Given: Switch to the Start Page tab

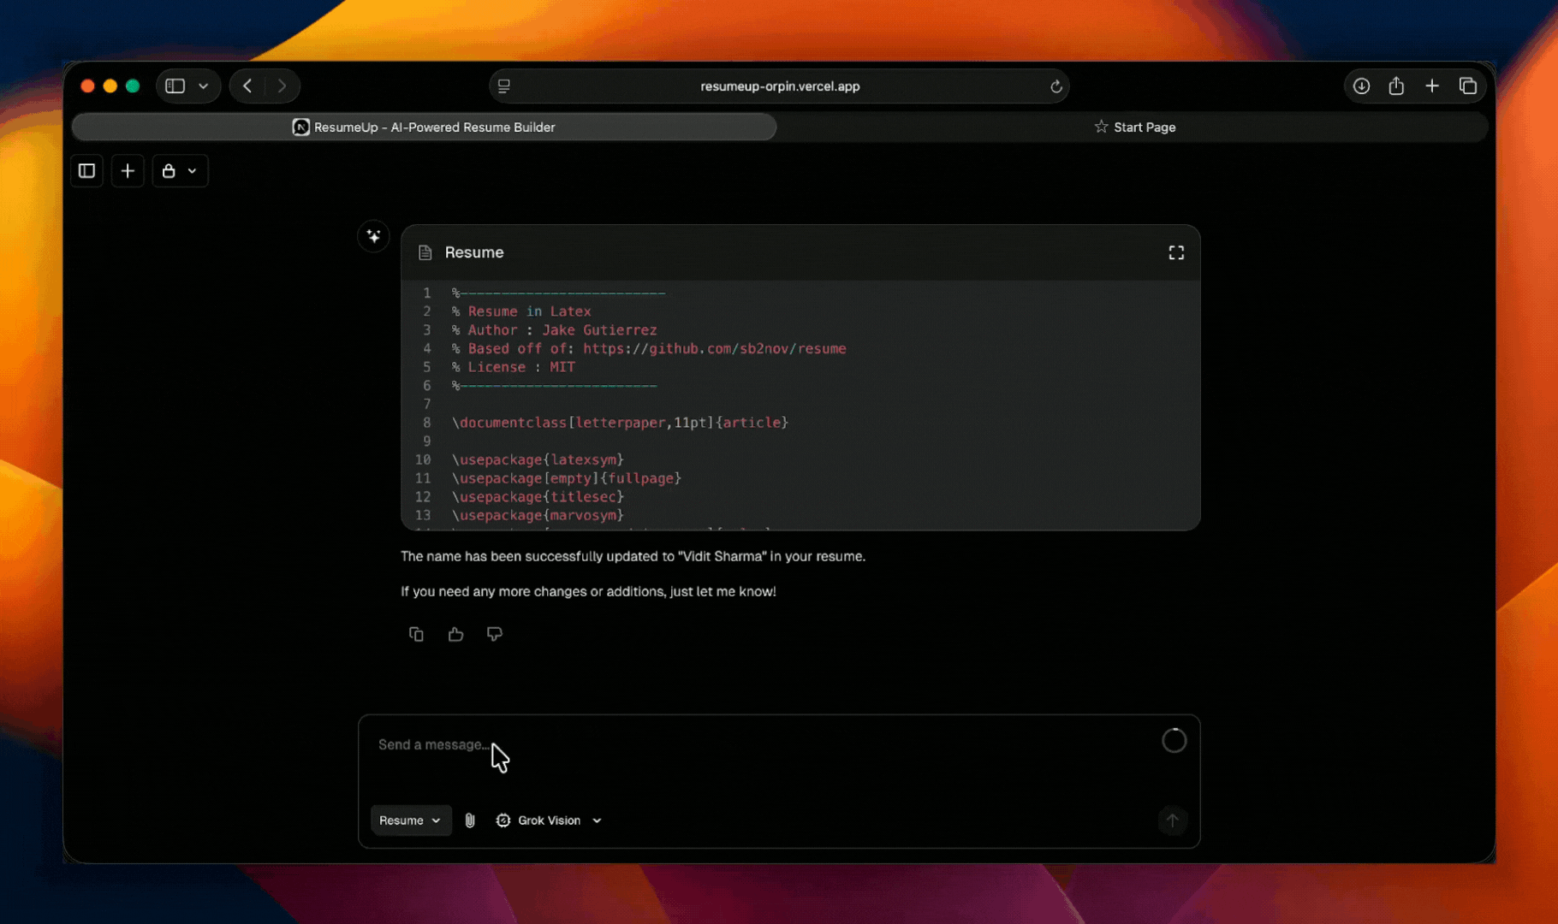Looking at the screenshot, I should pyautogui.click(x=1134, y=127).
